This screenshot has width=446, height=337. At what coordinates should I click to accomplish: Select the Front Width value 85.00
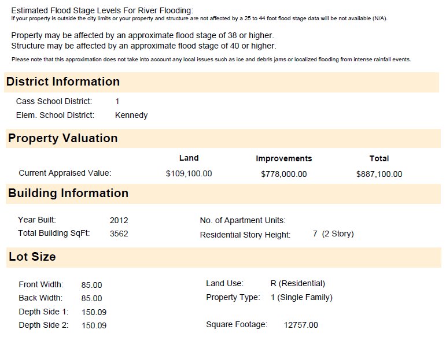tap(91, 285)
